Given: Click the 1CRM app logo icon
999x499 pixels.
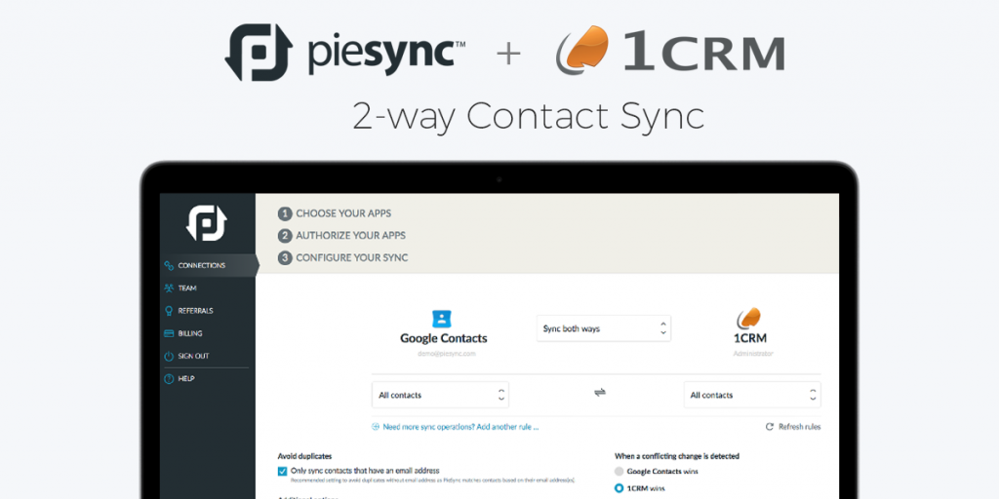Looking at the screenshot, I should [748, 319].
